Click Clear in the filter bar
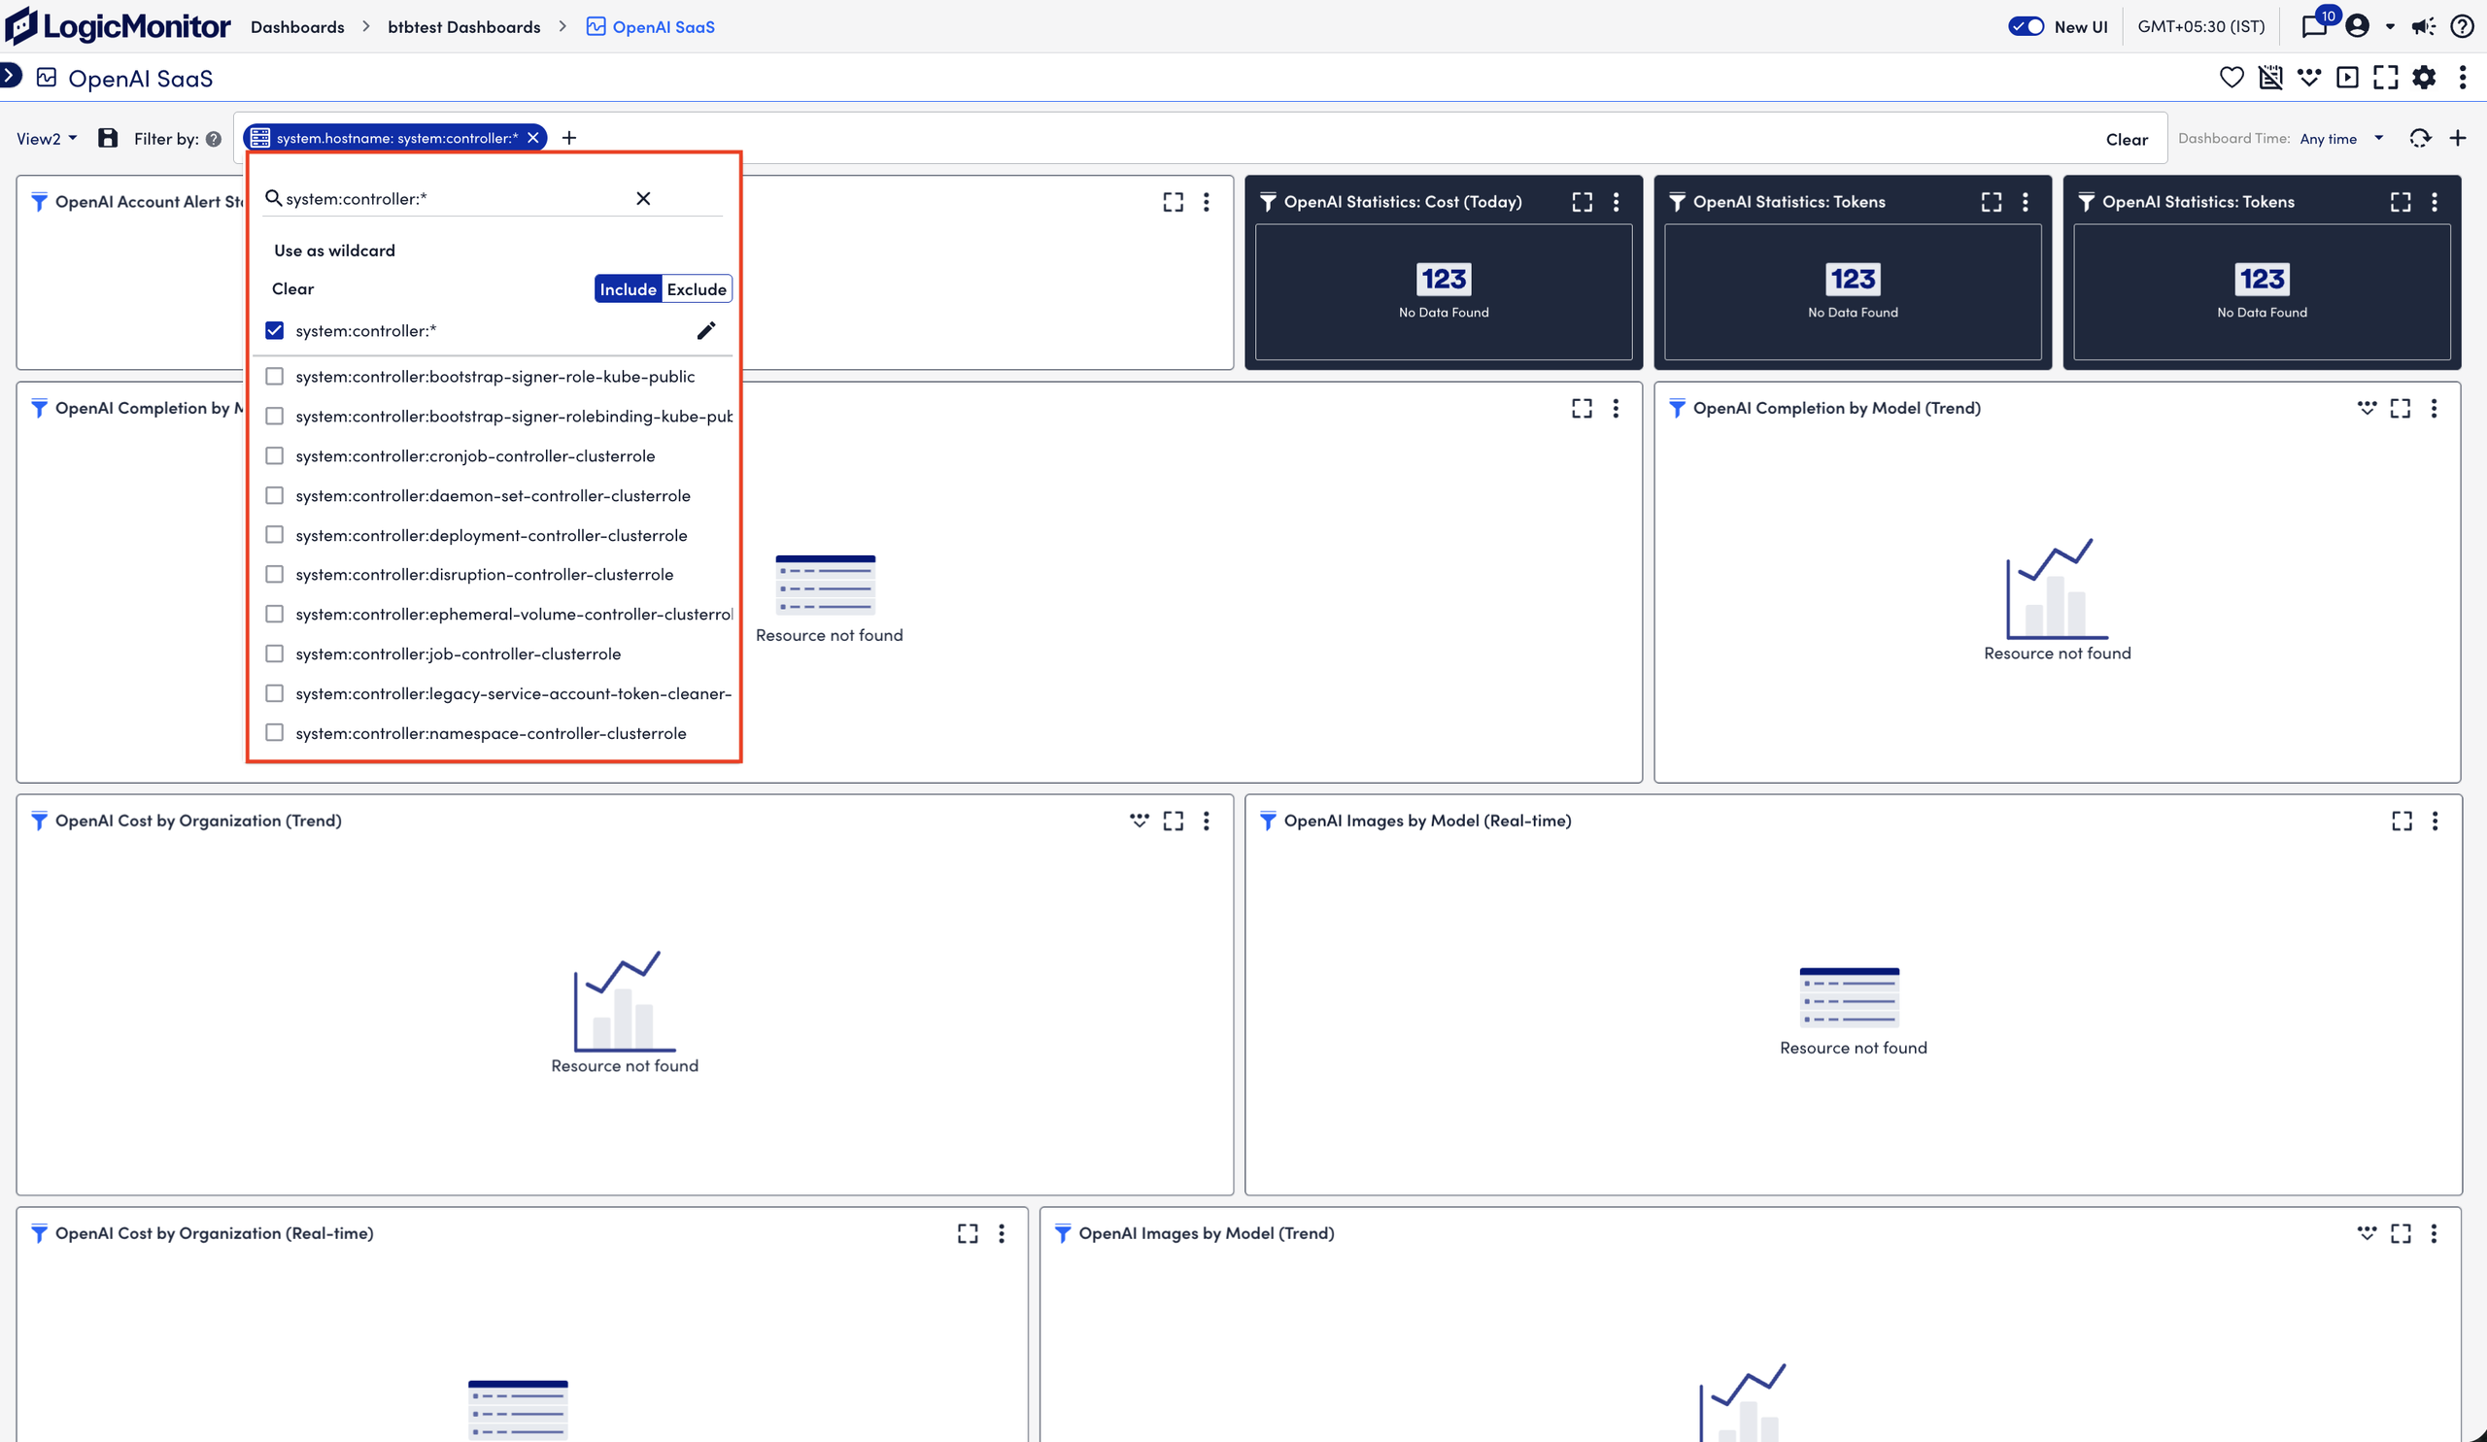 click(2127, 139)
